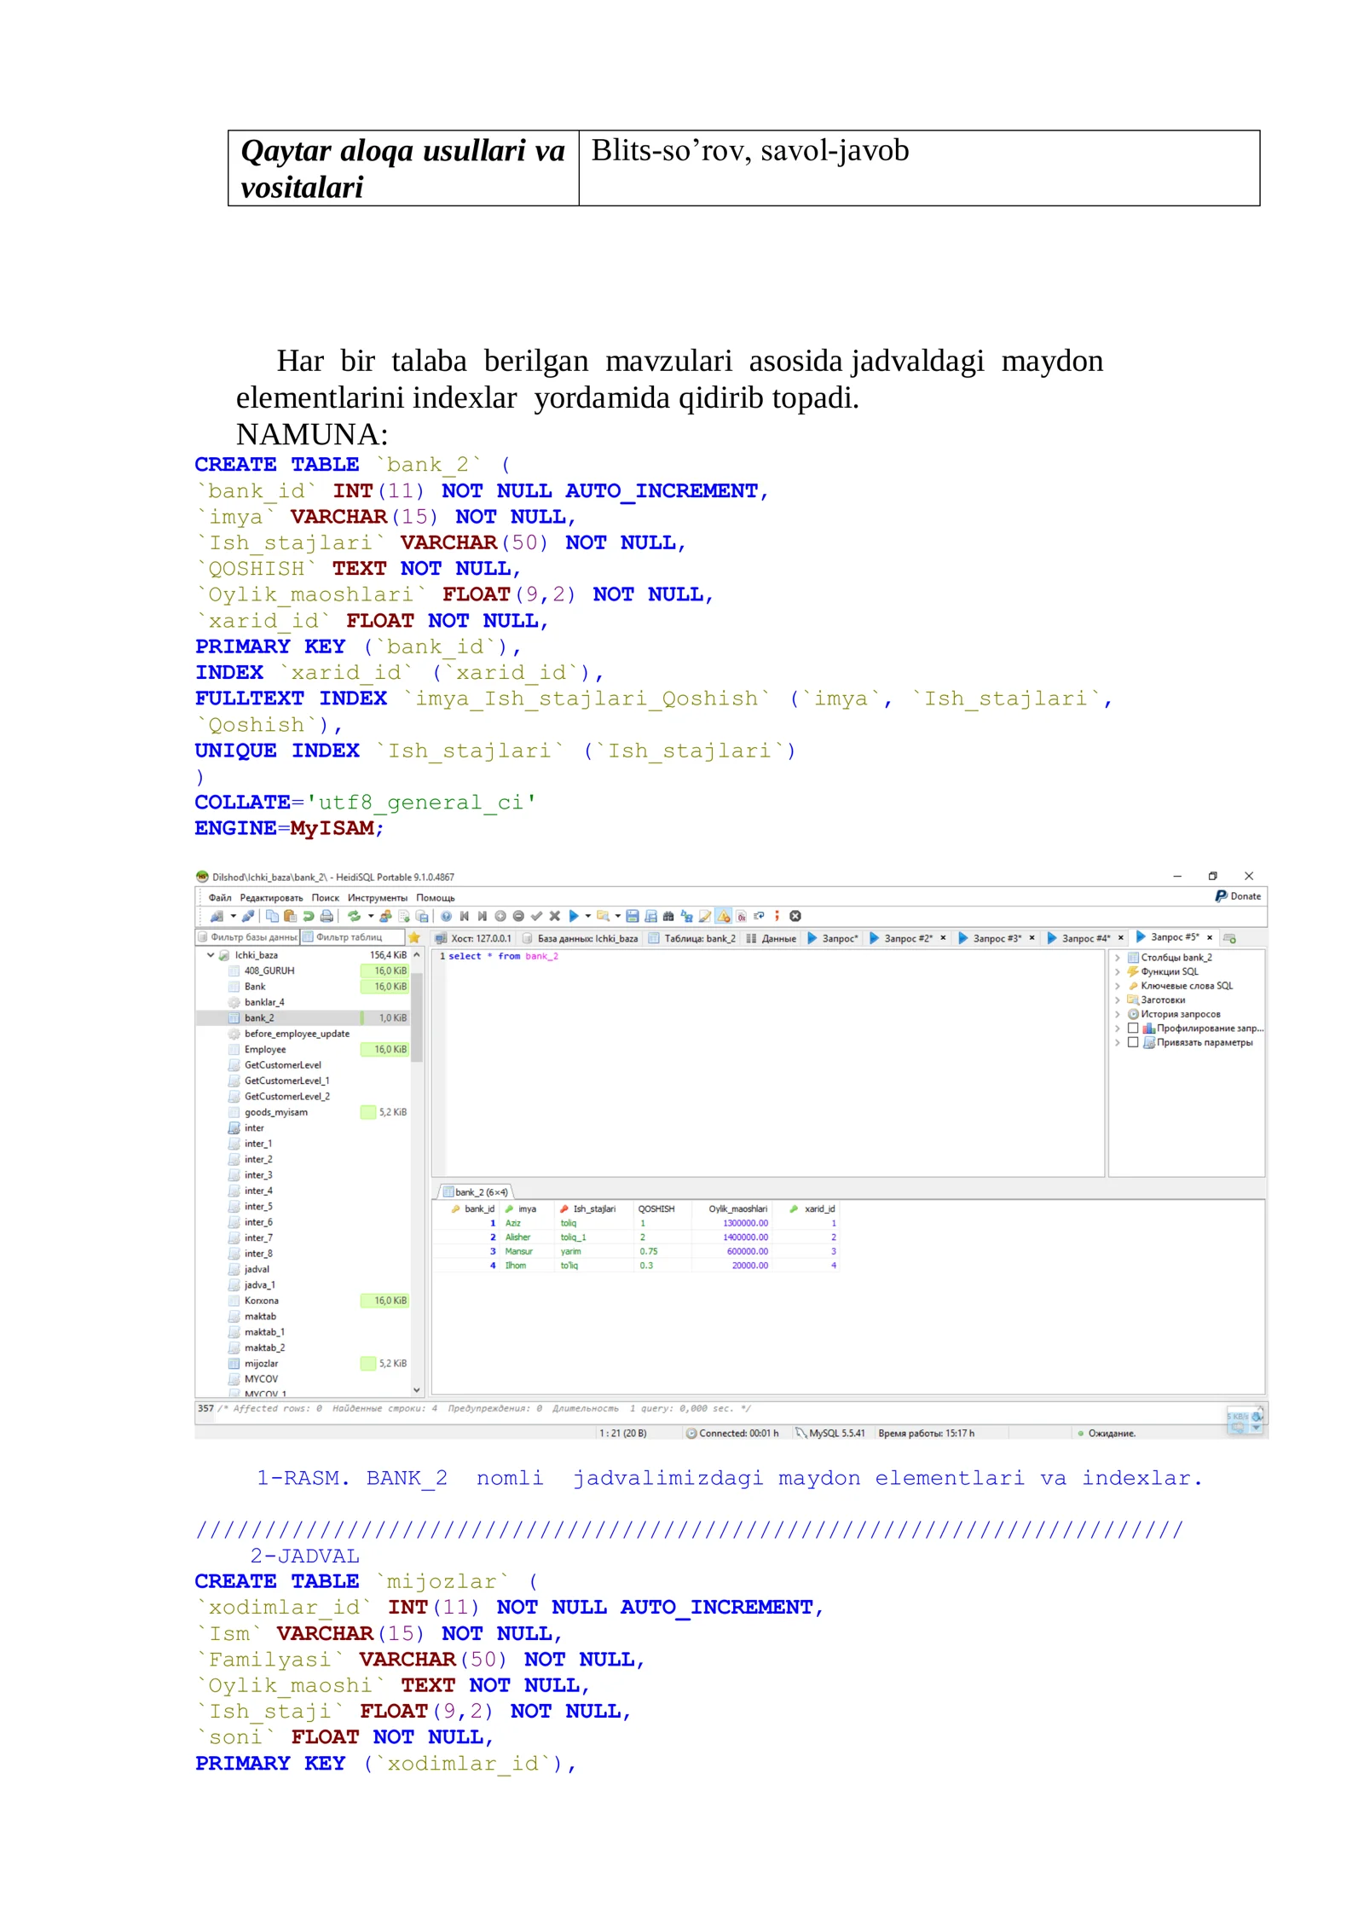Select bank_2 table in tree
The image size is (1364, 1930).
click(x=259, y=1017)
